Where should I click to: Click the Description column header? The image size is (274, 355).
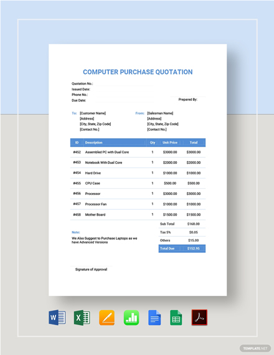(94, 143)
